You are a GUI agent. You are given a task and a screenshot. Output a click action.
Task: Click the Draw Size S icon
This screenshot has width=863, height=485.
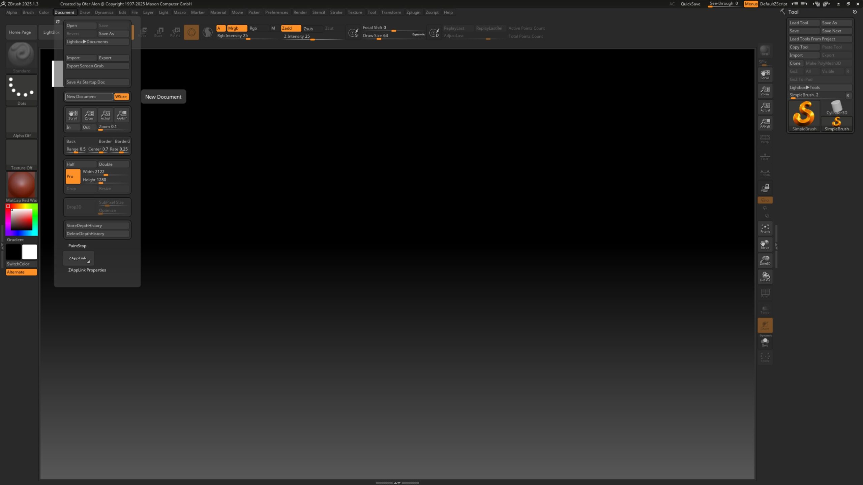[x=353, y=33]
